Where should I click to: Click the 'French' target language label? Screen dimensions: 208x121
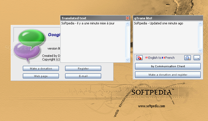(x=170, y=58)
